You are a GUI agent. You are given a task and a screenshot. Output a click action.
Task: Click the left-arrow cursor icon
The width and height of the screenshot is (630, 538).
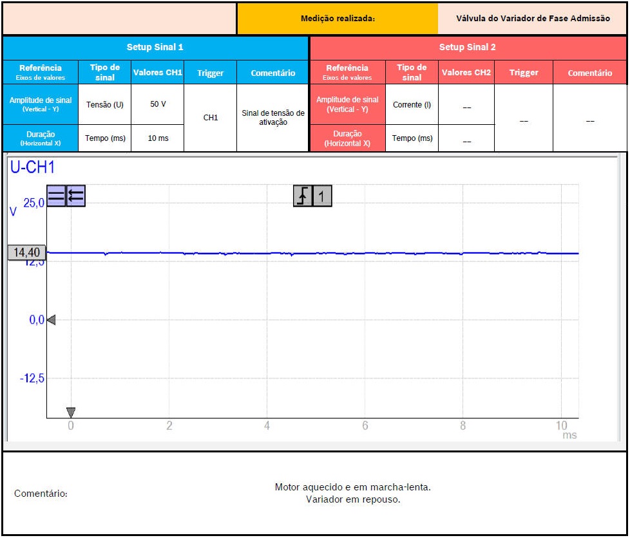76,196
